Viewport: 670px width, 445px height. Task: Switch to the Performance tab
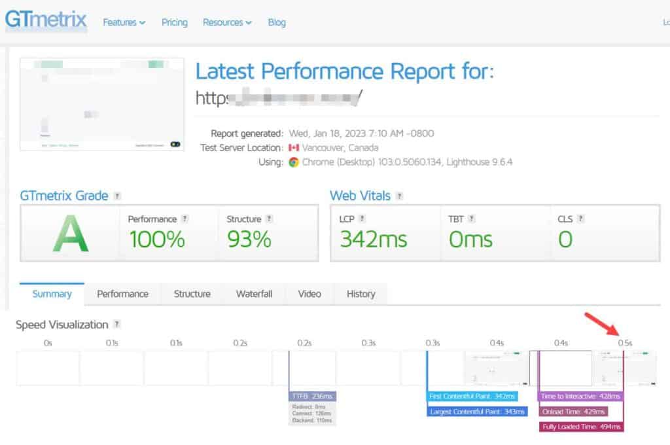[x=122, y=294]
